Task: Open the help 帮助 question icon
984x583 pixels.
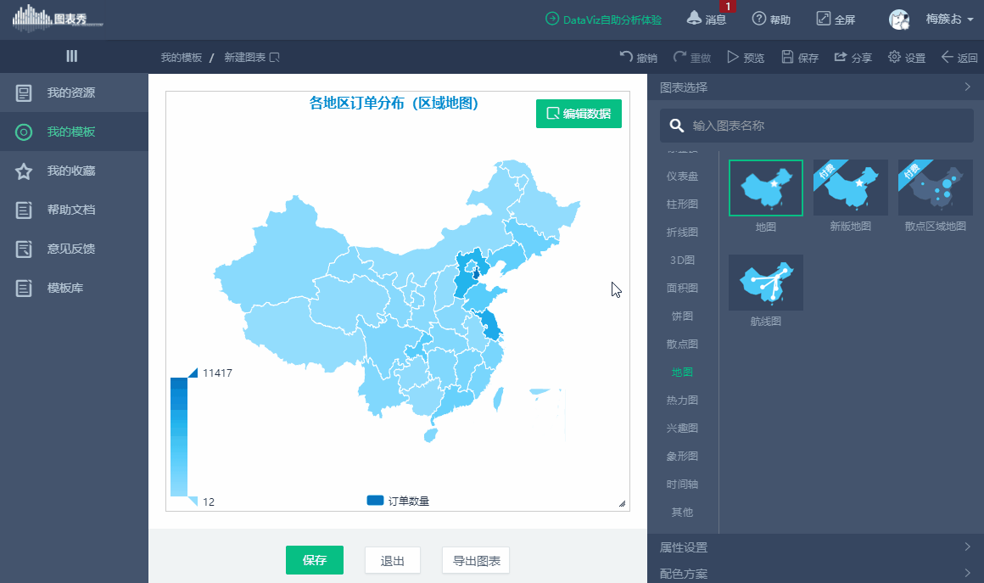Action: 758,18
